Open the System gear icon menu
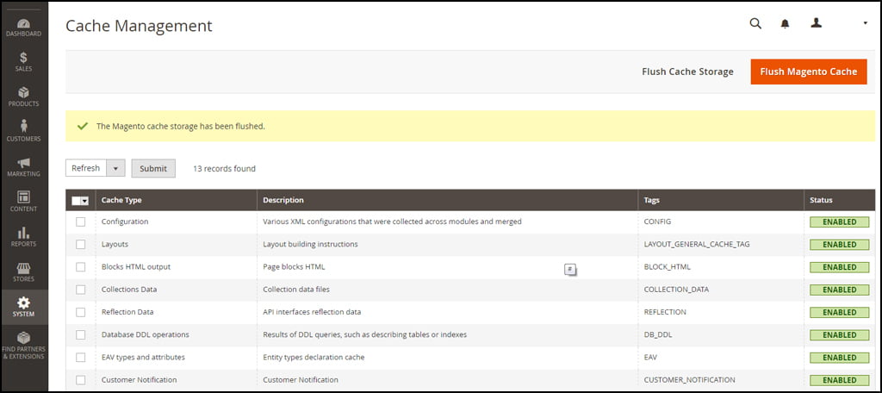This screenshot has height=393, width=882. pos(23,307)
